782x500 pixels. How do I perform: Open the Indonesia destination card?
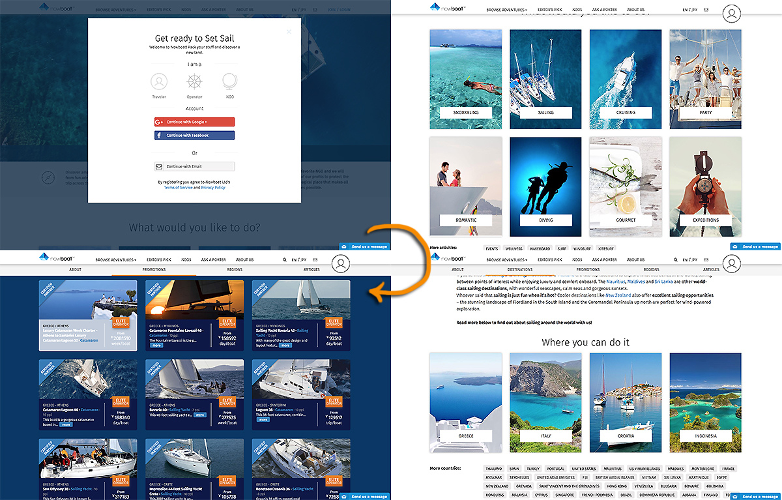click(705, 402)
